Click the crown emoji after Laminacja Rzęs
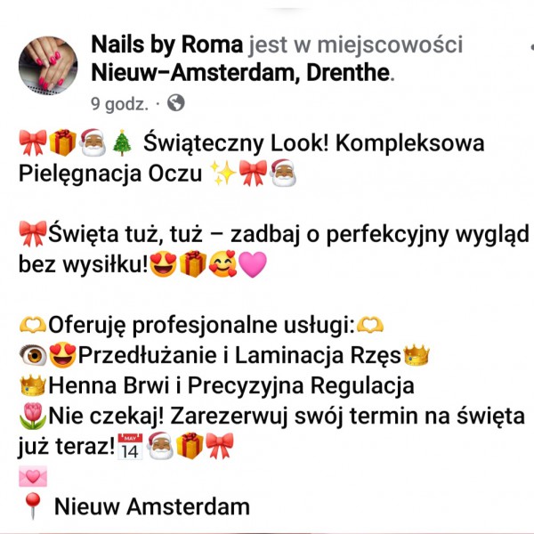 pos(417,355)
